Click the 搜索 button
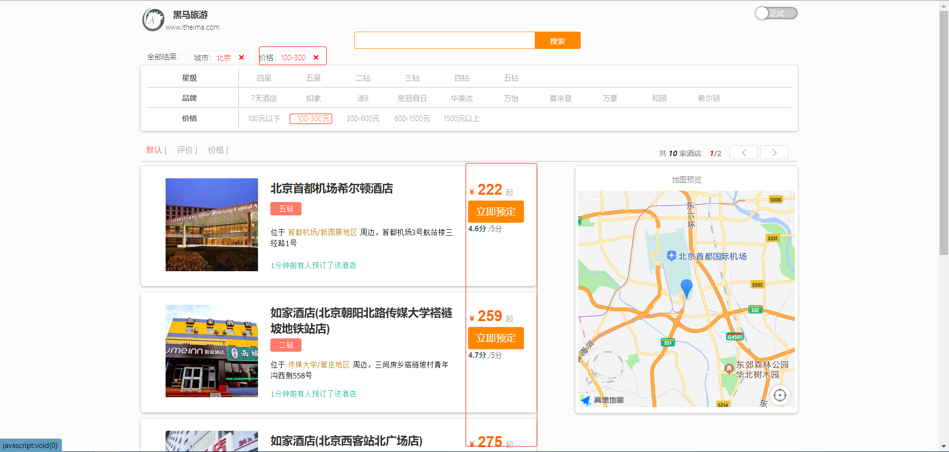 click(558, 41)
